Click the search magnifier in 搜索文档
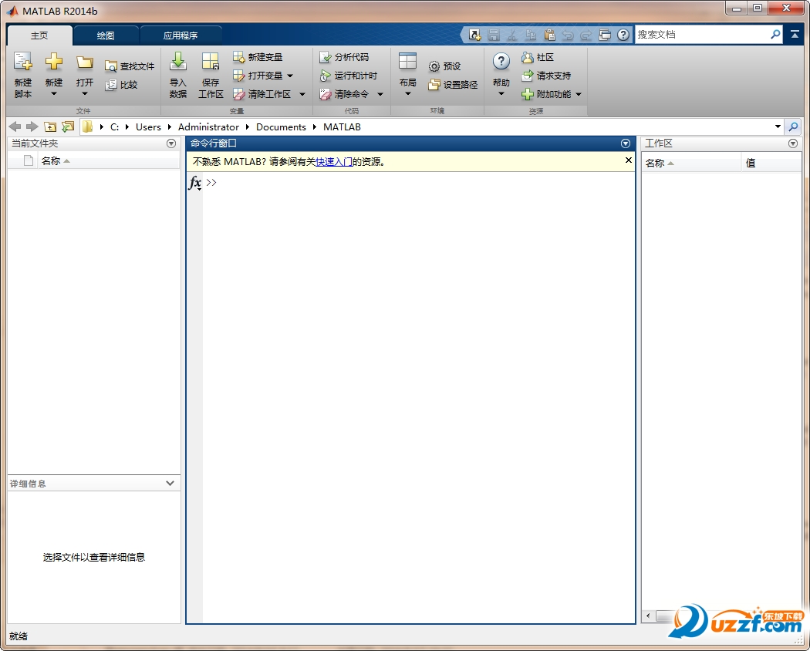The width and height of the screenshot is (810, 651). tap(775, 35)
